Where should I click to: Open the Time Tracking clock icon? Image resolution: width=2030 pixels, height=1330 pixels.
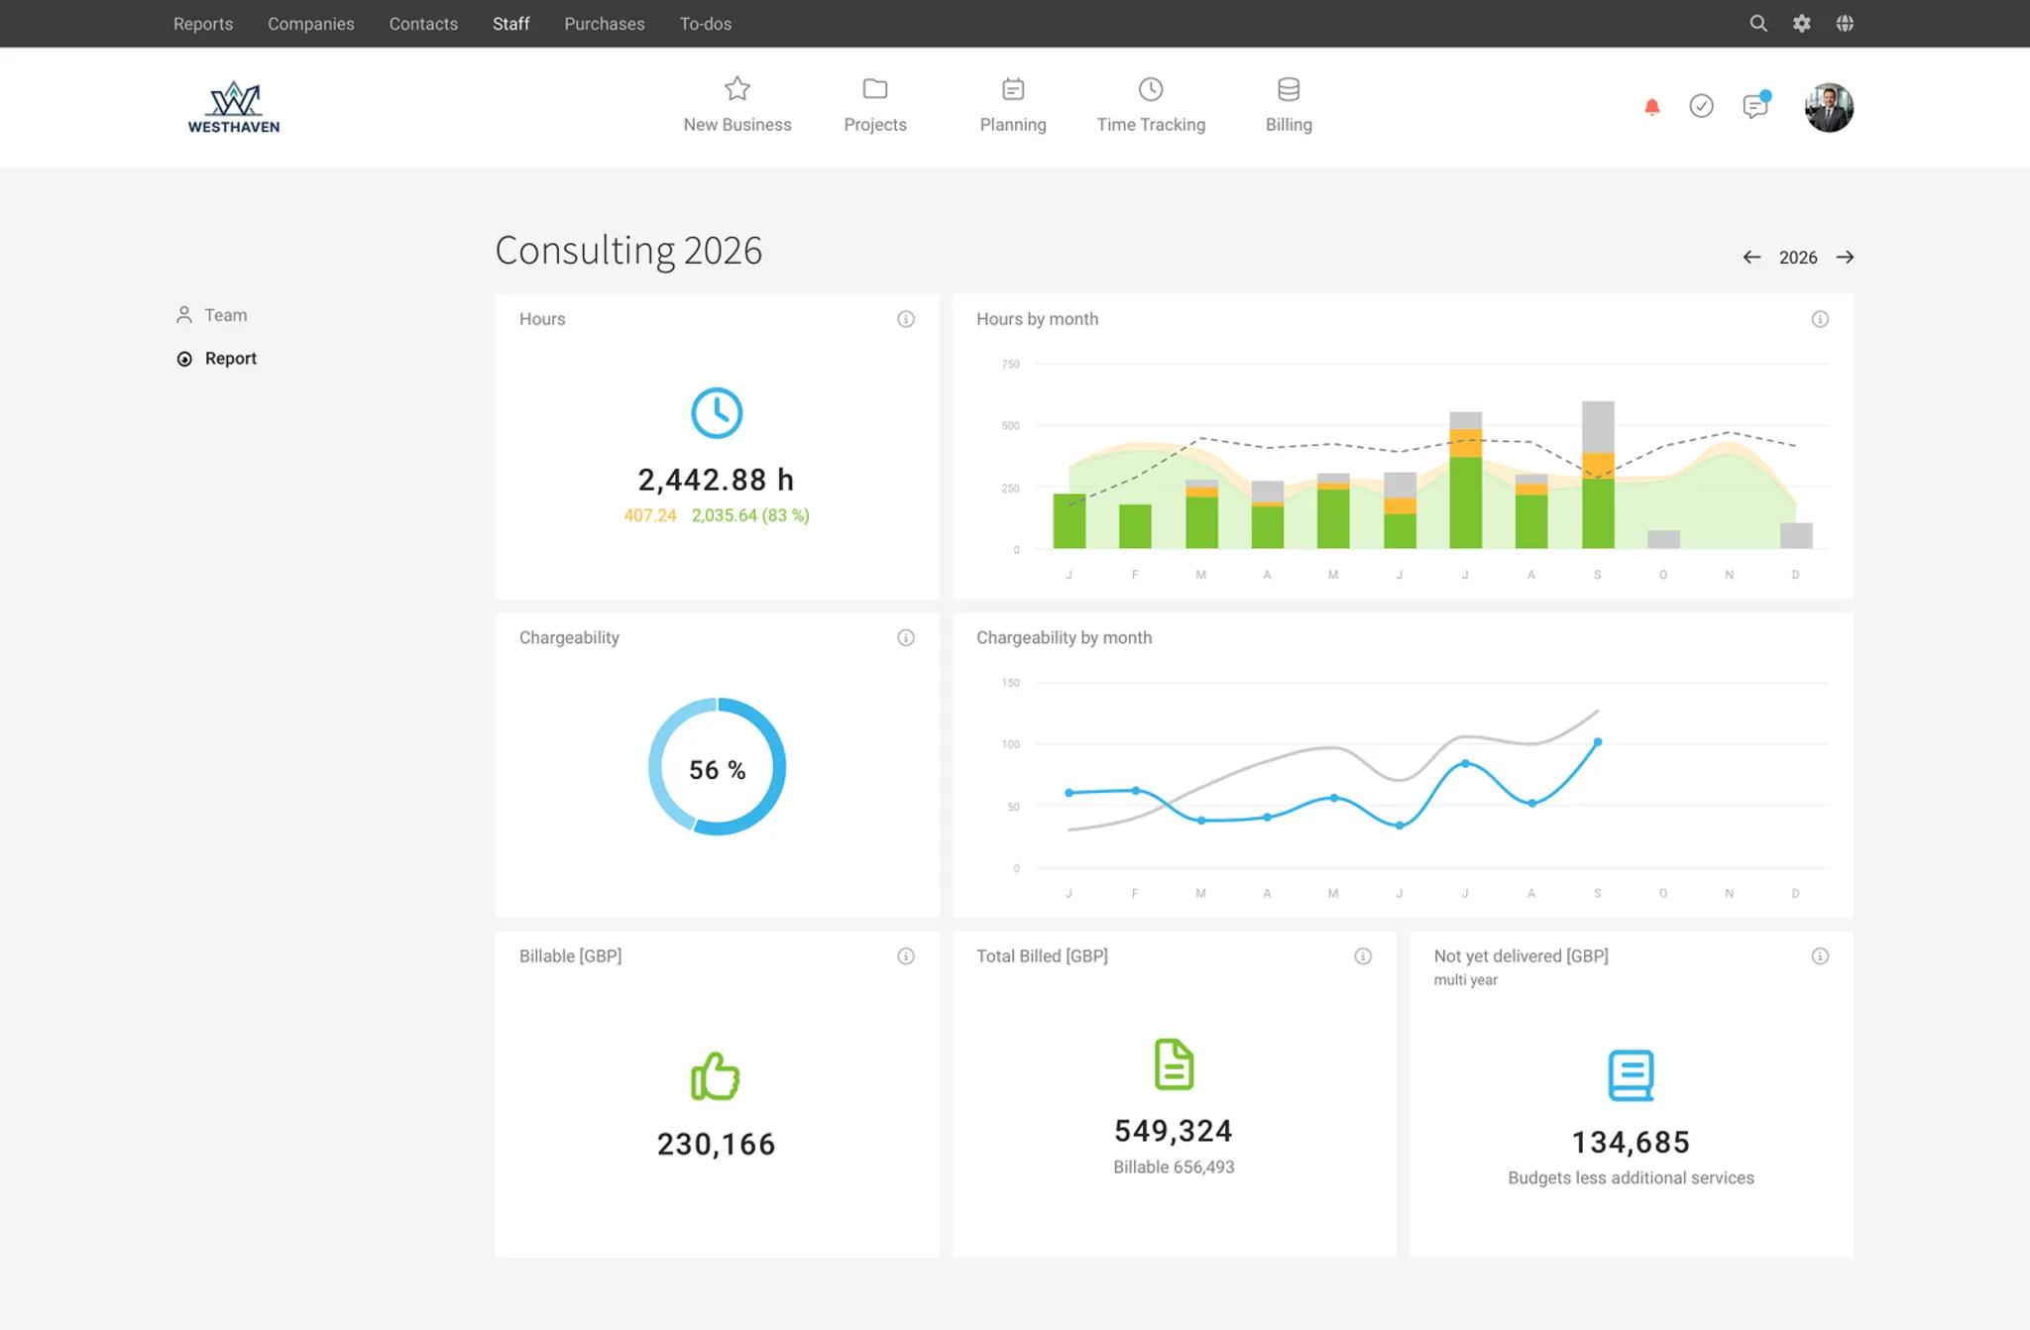1150,89
